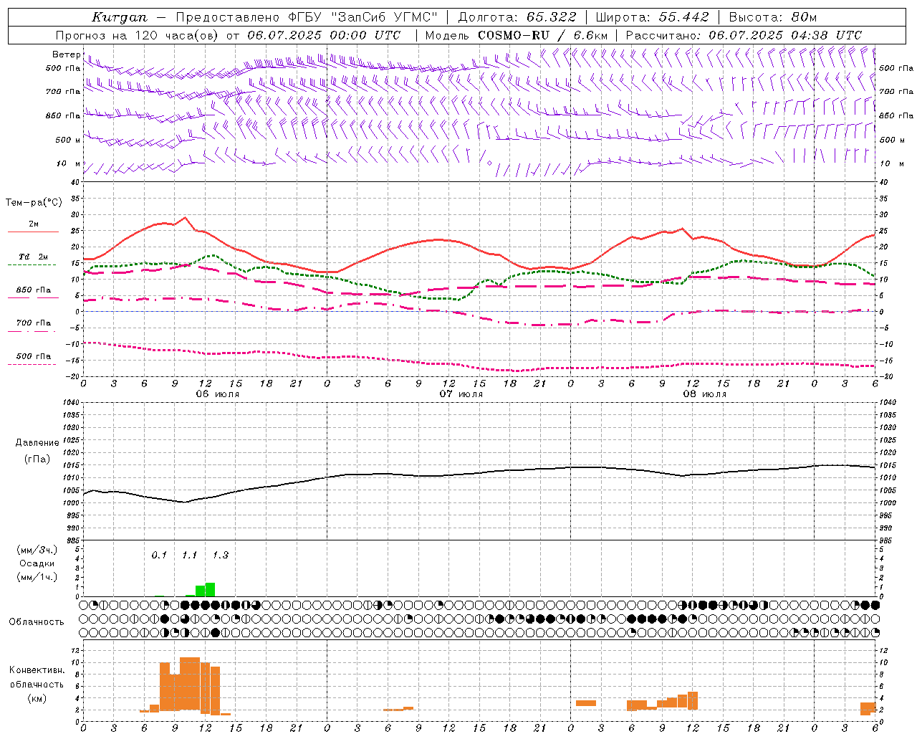Click the "1.1" precipitation amount value
This screenshot has width=917, height=734.
(x=189, y=555)
